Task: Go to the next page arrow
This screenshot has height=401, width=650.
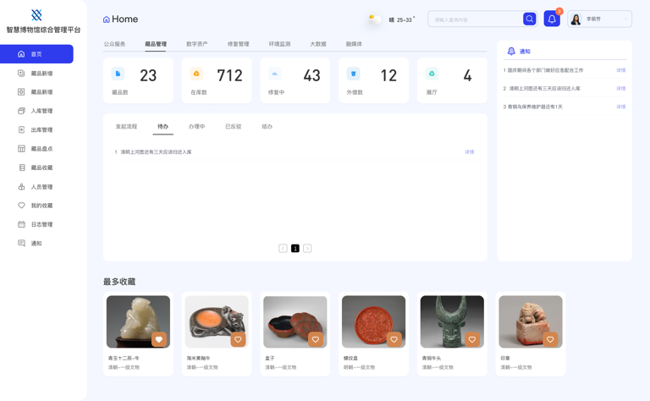Action: click(307, 248)
